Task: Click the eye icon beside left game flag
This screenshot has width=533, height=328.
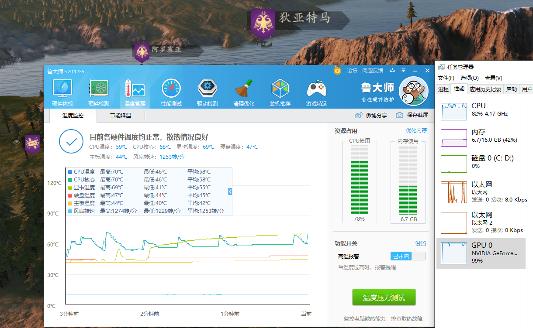Action: click(17, 142)
